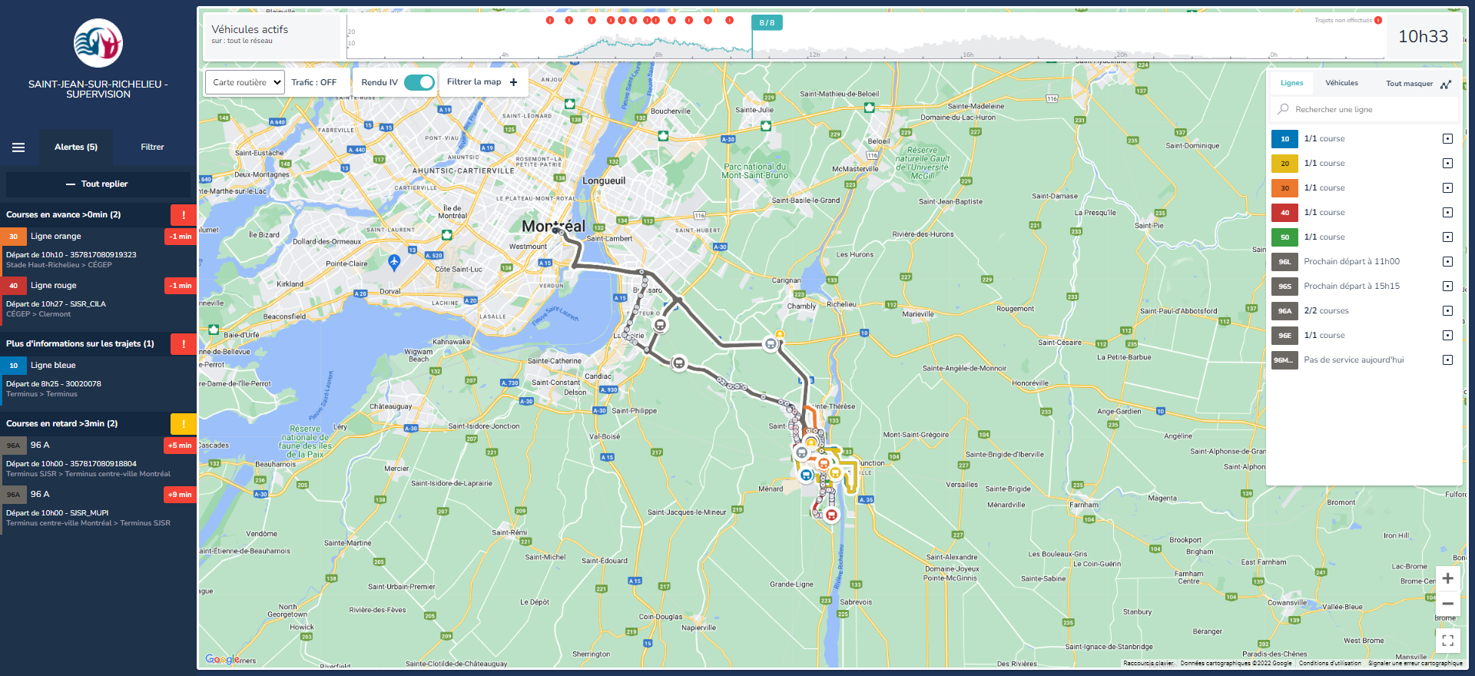Click the plus icon on Filtrer la map
The height and width of the screenshot is (676, 1475).
coord(514,82)
